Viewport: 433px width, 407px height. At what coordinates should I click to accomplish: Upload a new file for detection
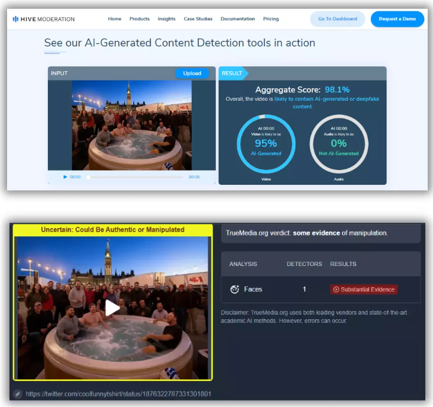tap(192, 73)
